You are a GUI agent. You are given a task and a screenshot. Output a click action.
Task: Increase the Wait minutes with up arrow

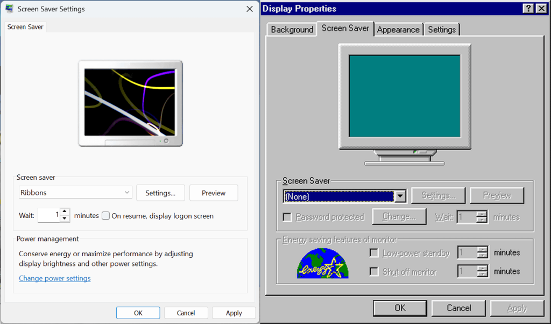[x=65, y=212]
